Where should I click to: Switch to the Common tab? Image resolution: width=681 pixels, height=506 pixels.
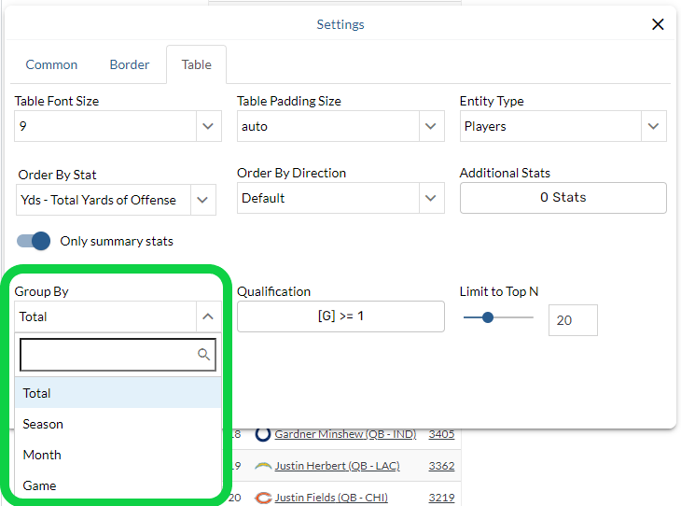(x=51, y=64)
